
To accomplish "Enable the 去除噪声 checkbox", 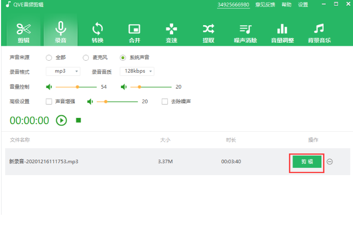I will (165, 101).
